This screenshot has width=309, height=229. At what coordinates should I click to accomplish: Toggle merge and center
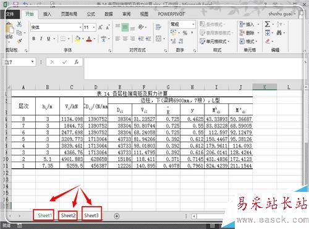pyautogui.click(x=158, y=38)
